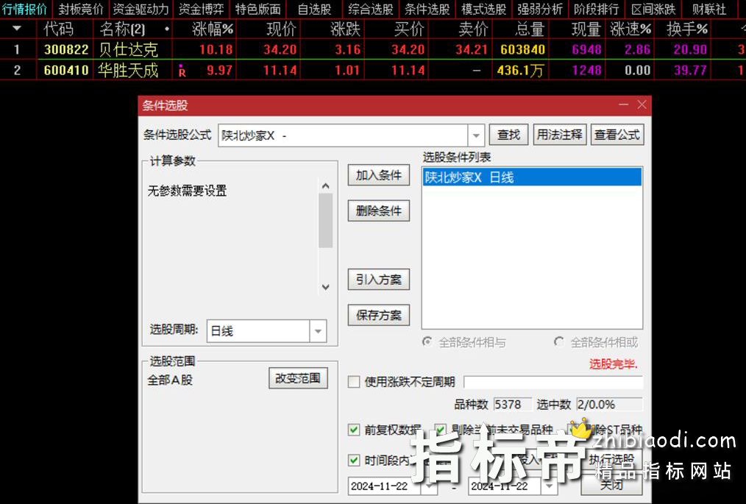Select the 区间涨跌 tab
746x504 pixels.
pyautogui.click(x=653, y=9)
